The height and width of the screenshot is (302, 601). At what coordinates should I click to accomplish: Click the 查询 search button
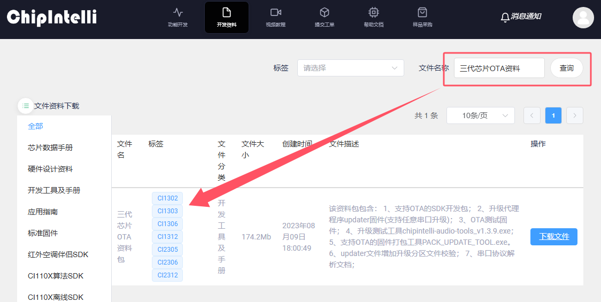[x=566, y=68]
